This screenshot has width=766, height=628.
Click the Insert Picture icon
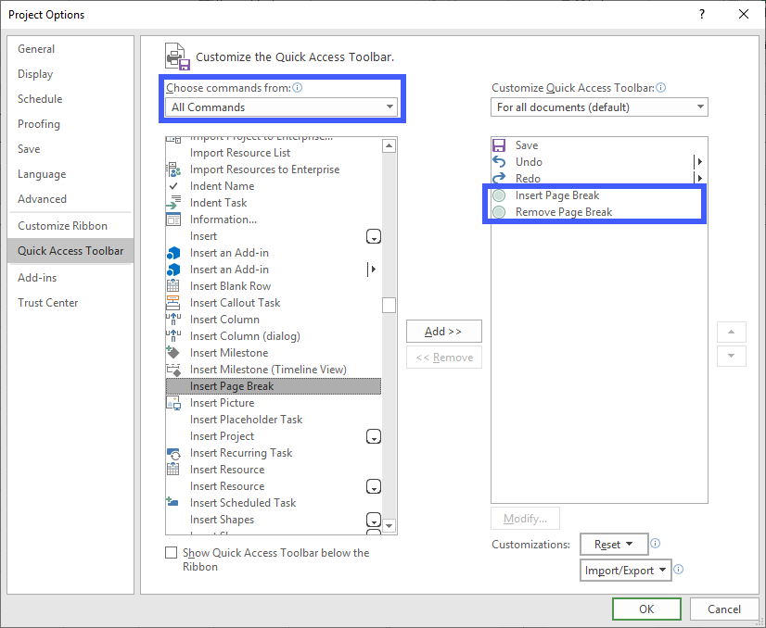173,403
